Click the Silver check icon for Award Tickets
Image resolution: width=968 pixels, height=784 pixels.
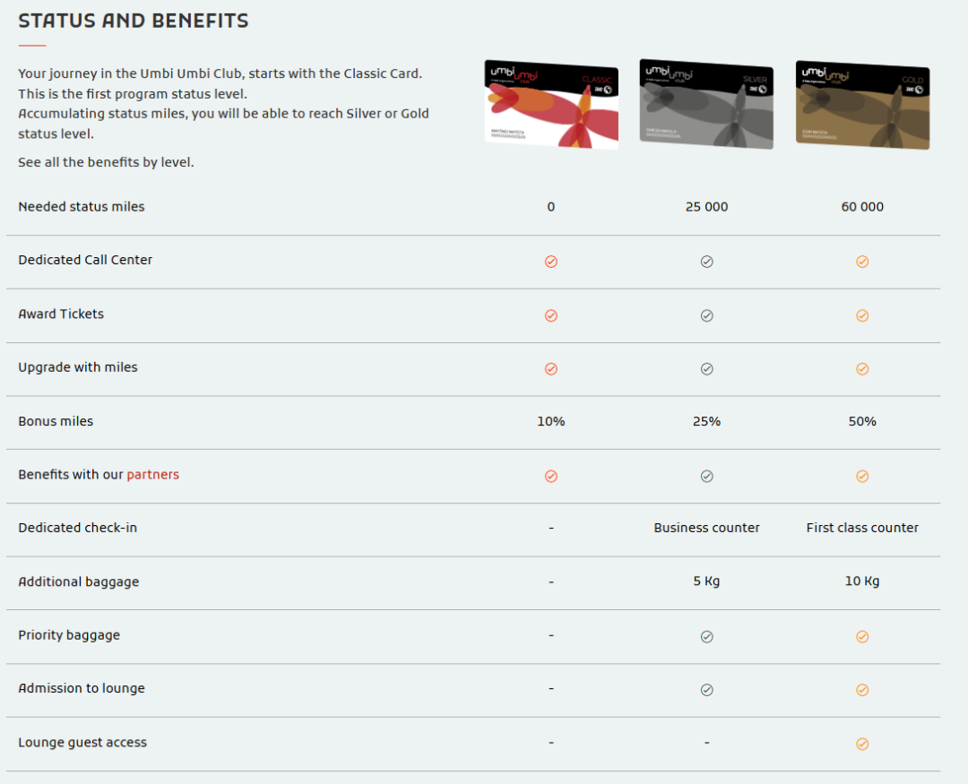click(707, 315)
